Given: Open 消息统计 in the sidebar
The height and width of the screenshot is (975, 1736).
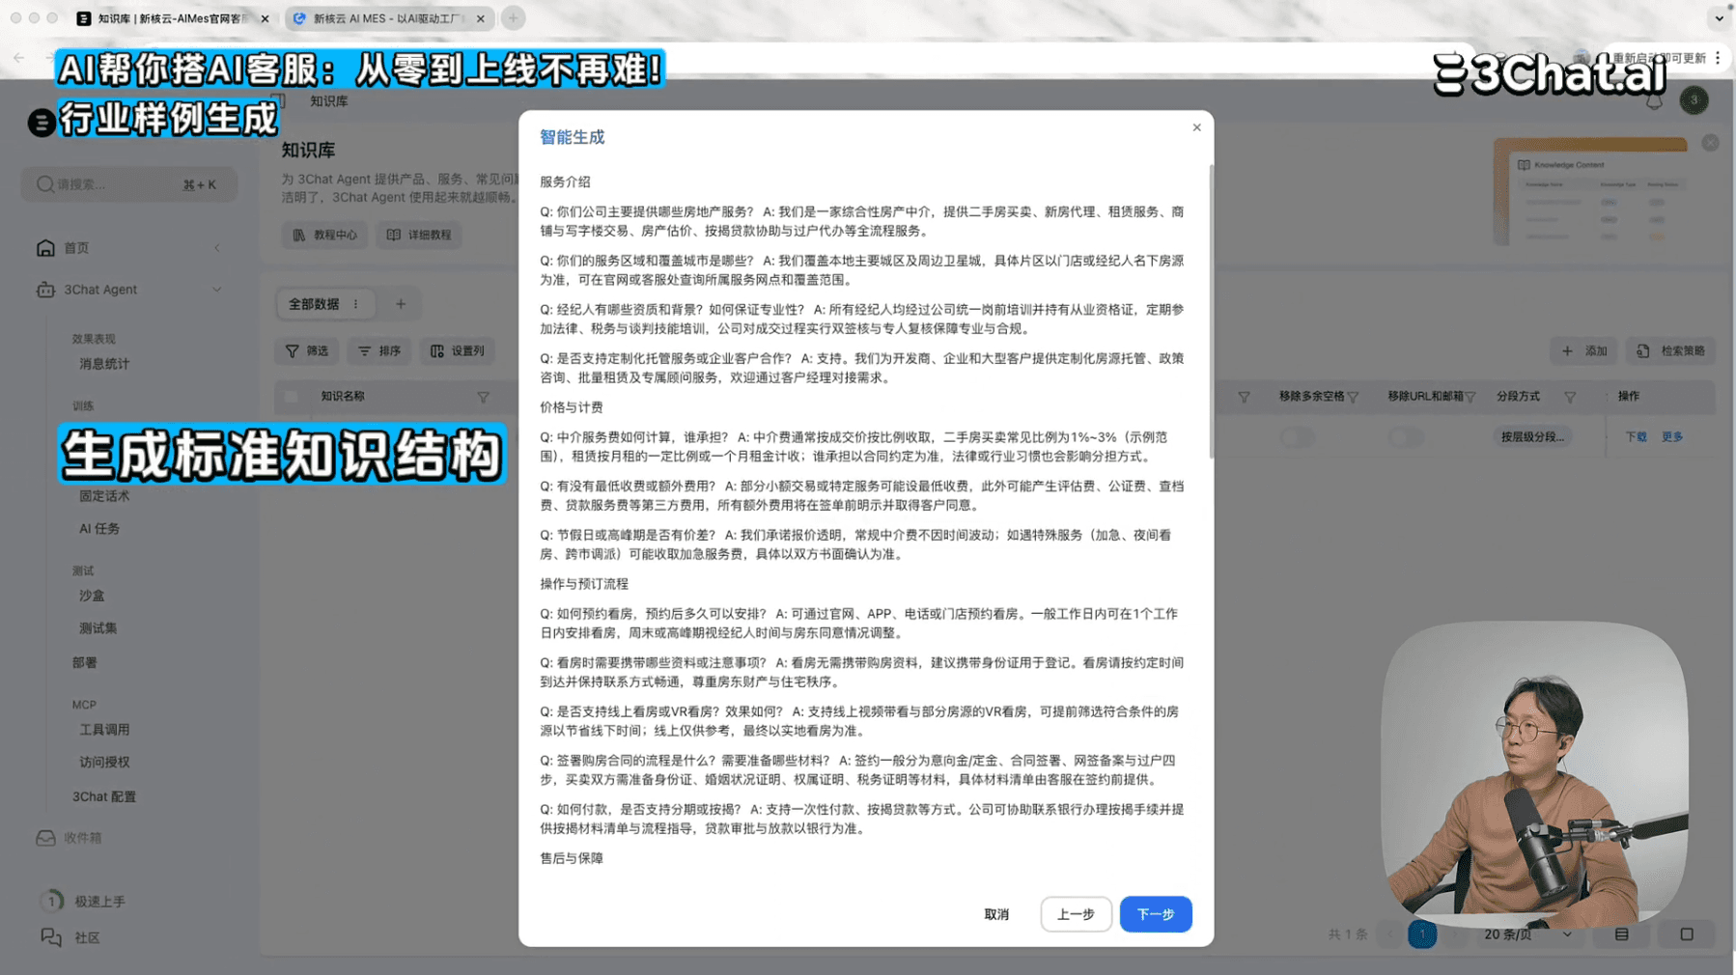Looking at the screenshot, I should click(104, 364).
